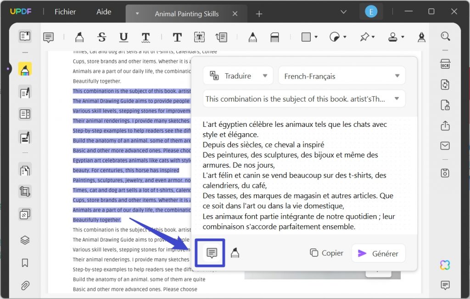Open the pin attachment dropdown arrow
This screenshot has width=470, height=299.
[373, 37]
